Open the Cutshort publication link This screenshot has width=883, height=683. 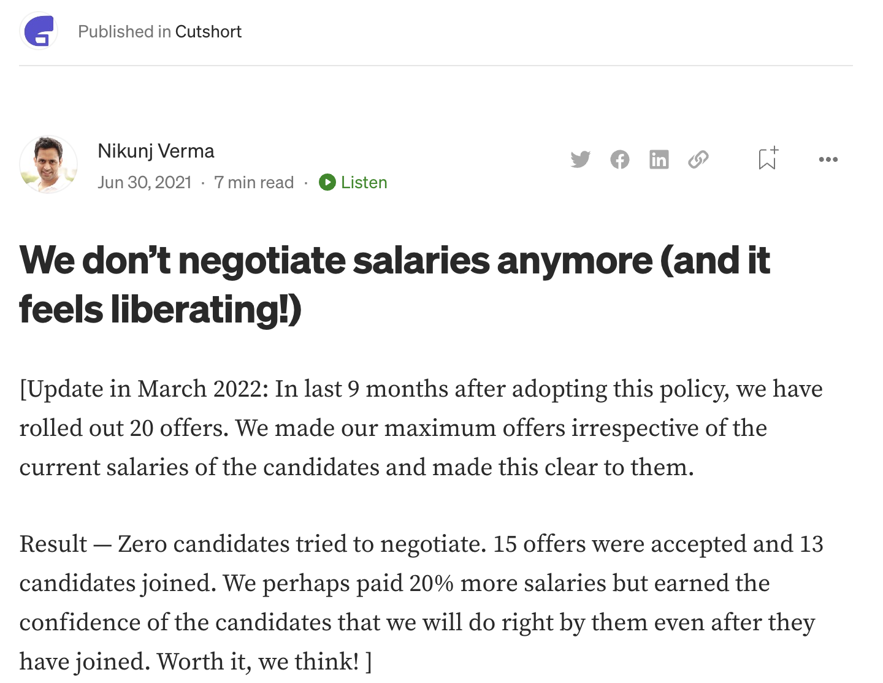tap(208, 31)
